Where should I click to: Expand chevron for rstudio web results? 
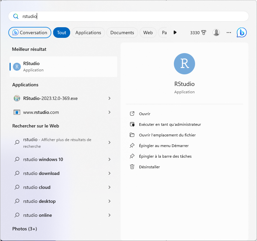pyautogui.click(x=109, y=142)
